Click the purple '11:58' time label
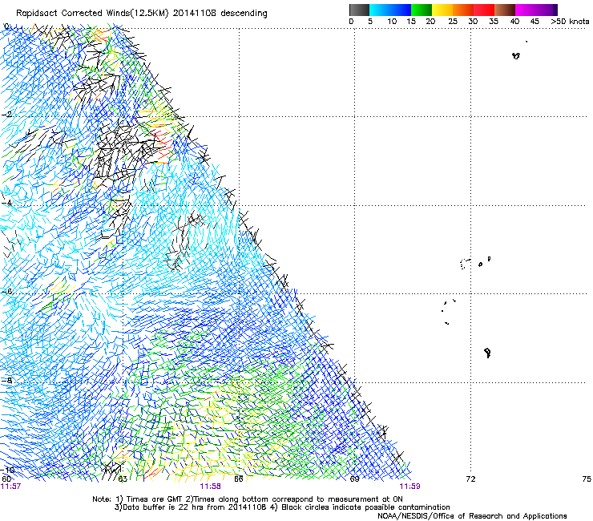This screenshot has width=593, height=521. tap(210, 487)
